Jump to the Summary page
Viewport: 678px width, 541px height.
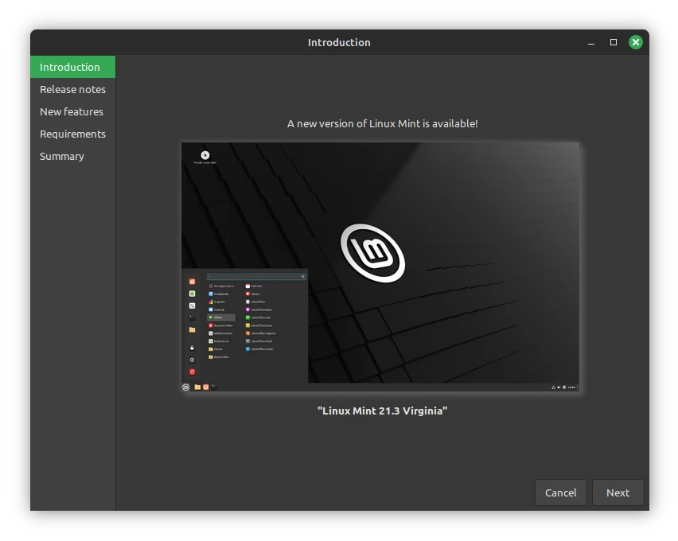click(x=62, y=156)
